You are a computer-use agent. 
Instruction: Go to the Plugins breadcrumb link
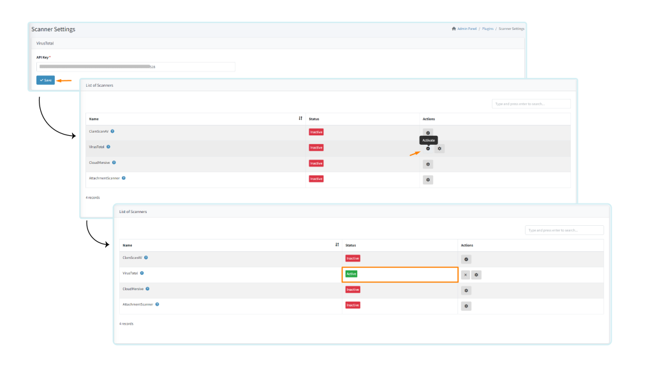pos(488,29)
